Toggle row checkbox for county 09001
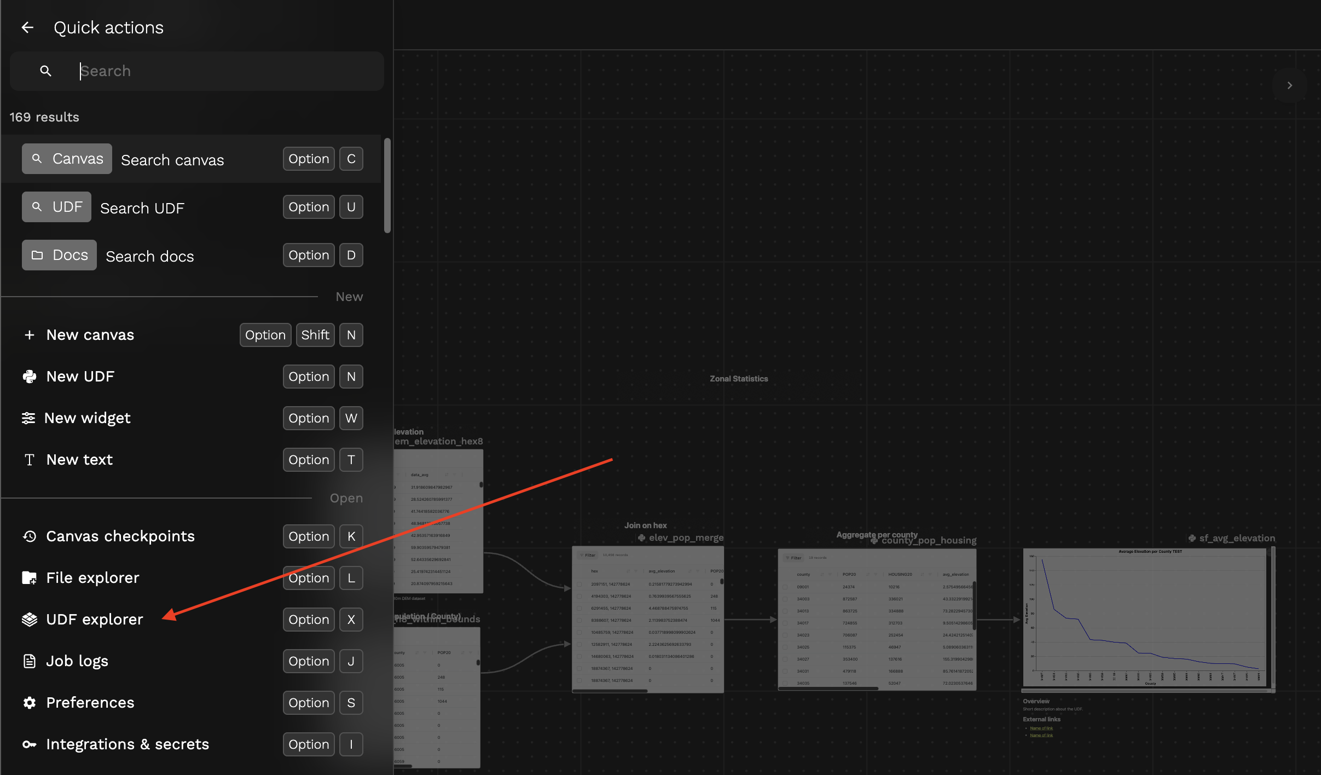 pos(785,587)
